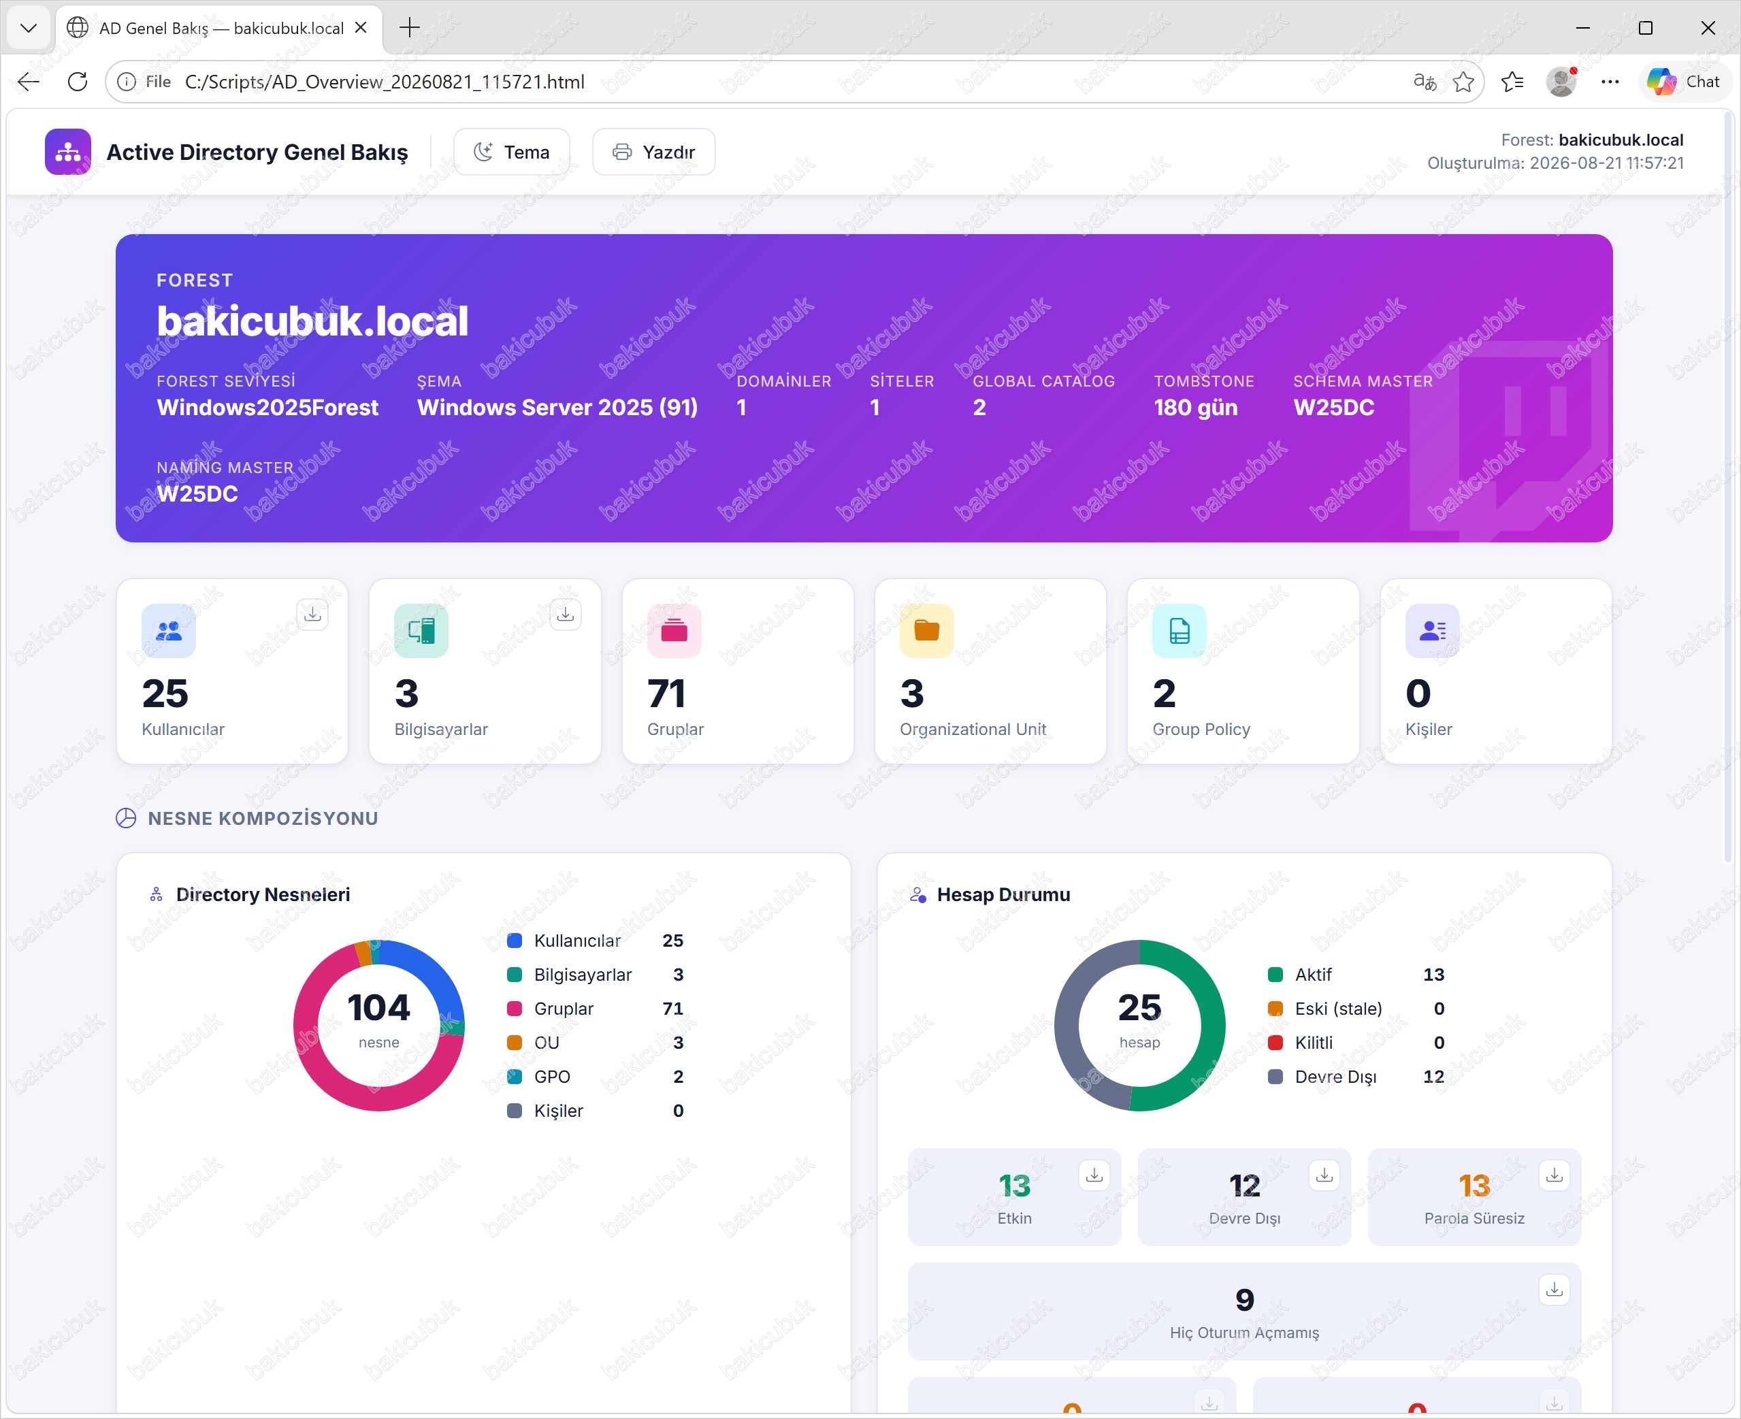Toggle the Tema theme switch

pos(512,152)
